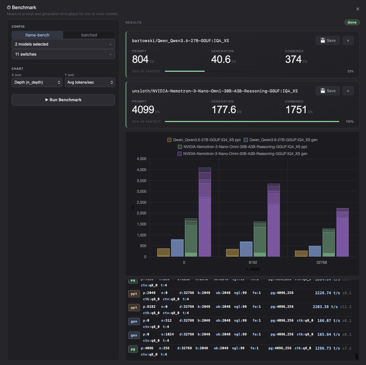Open the X axis Depth (n_depth) selector
The width and height of the screenshot is (366, 365).
37,82
